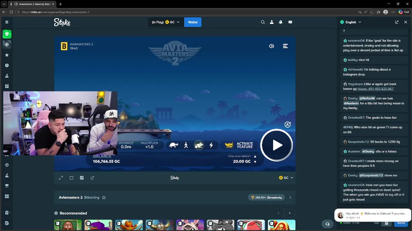Image resolution: width=412 pixels, height=231 pixels.
Task: Reload the browser page
Action: 11,12
